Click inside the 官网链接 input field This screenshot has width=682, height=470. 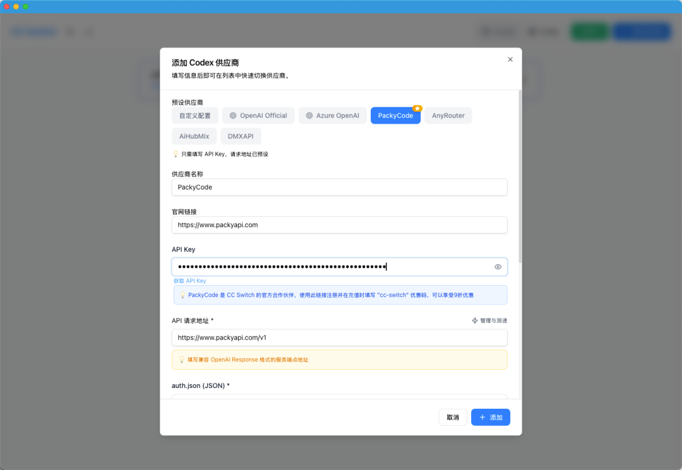(x=339, y=225)
